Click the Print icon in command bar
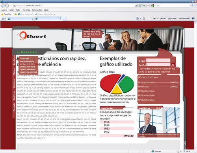 (x=154, y=18)
